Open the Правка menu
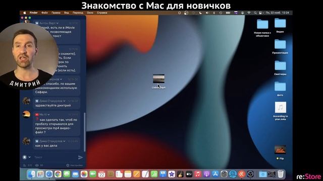Image resolution: width=323 pixels, height=181 pixels. click(56, 13)
